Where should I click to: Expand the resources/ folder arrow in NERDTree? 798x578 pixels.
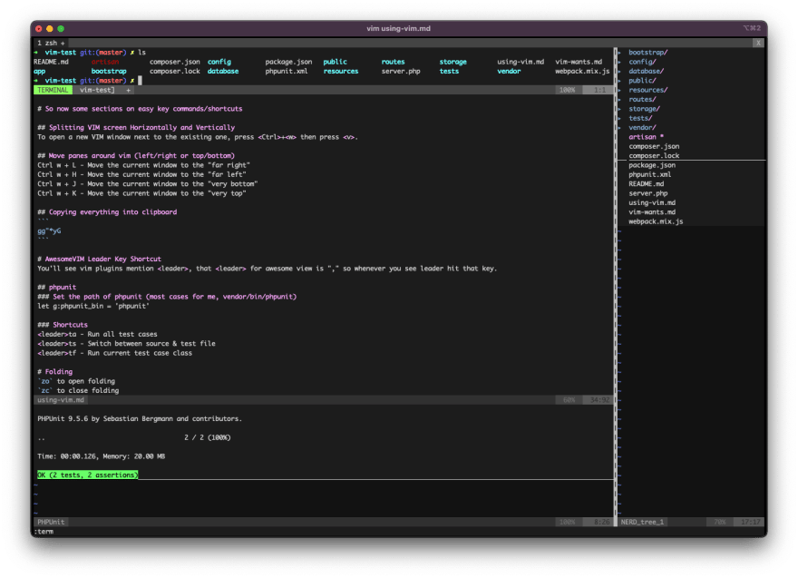coord(619,90)
